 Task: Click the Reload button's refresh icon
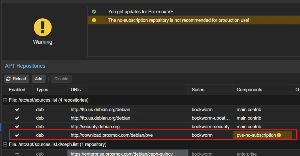tap(9, 79)
